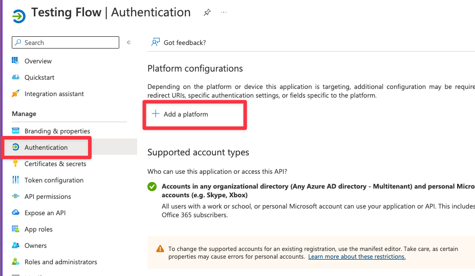The width and height of the screenshot is (475, 276).
Task: Click the Integration assistant rocket icon
Action: [15, 94]
